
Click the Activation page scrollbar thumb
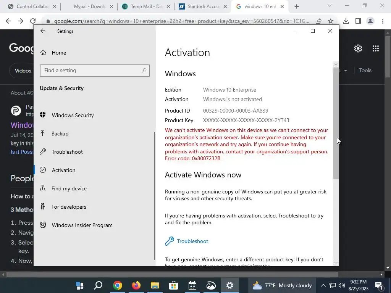336,123
